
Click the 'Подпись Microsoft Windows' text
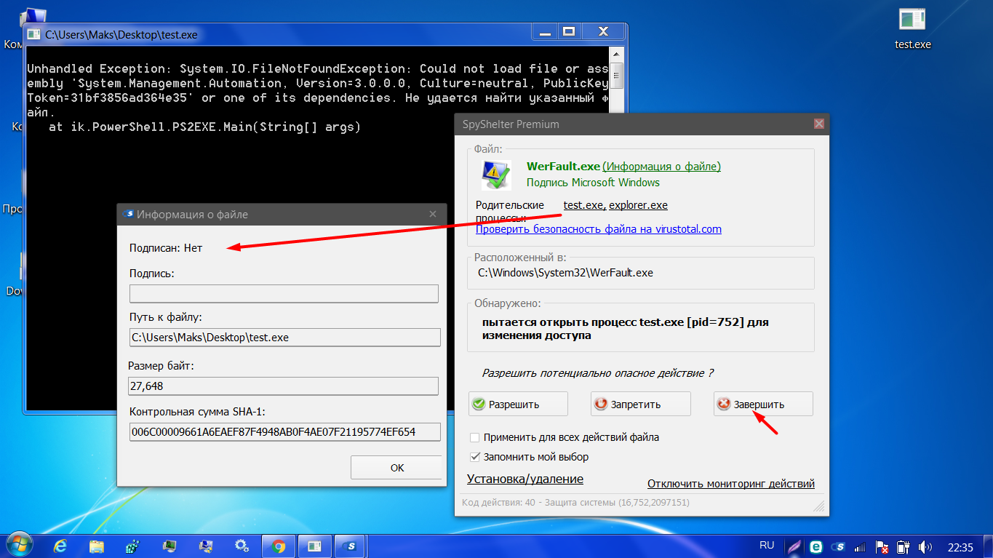pyautogui.click(x=593, y=183)
